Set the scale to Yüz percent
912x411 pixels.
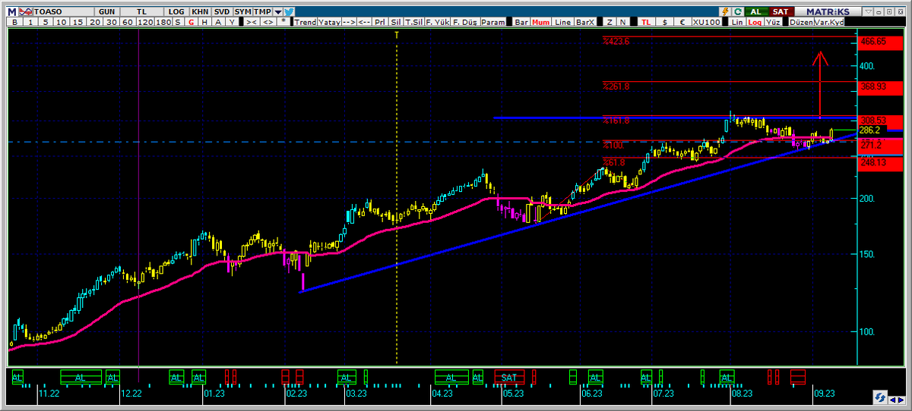pos(773,22)
